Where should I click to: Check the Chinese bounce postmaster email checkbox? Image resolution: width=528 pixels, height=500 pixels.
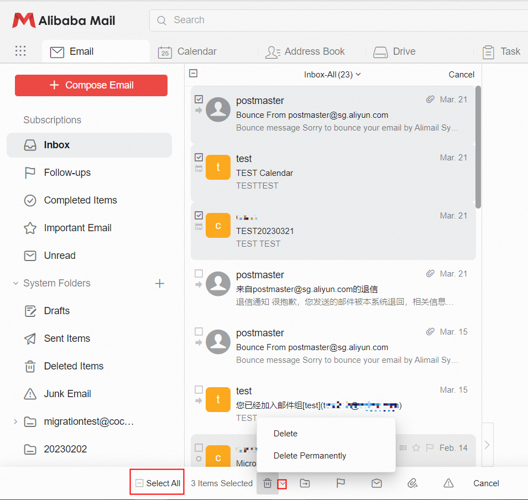tap(198, 273)
